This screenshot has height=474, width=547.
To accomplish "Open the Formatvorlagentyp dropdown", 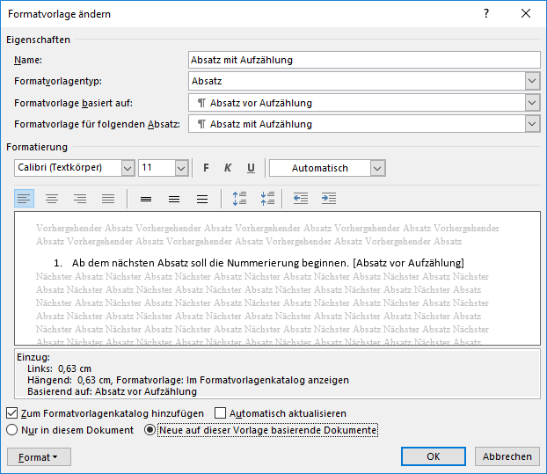I will point(532,81).
